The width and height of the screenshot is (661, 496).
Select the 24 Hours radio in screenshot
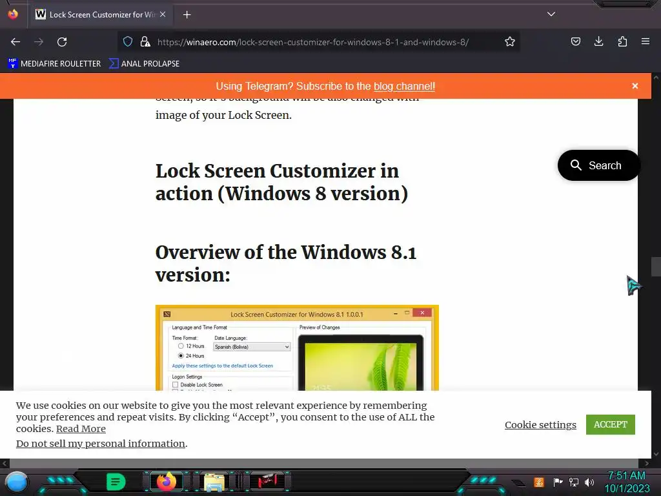181,356
